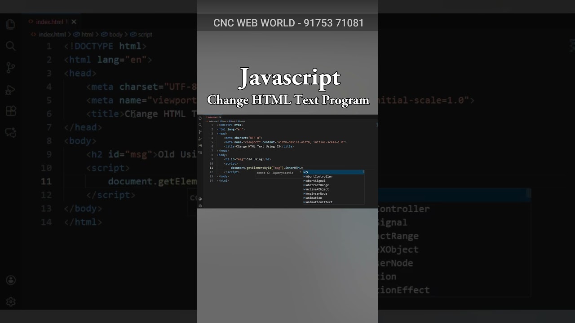Choose AbstractRange in center autocomplete list
Image resolution: width=575 pixels, height=323 pixels.
pyautogui.click(x=333, y=185)
